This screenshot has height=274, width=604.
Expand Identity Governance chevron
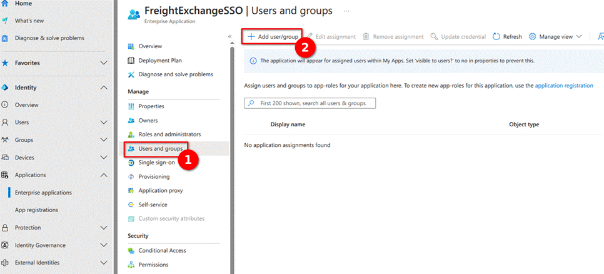pyautogui.click(x=103, y=245)
